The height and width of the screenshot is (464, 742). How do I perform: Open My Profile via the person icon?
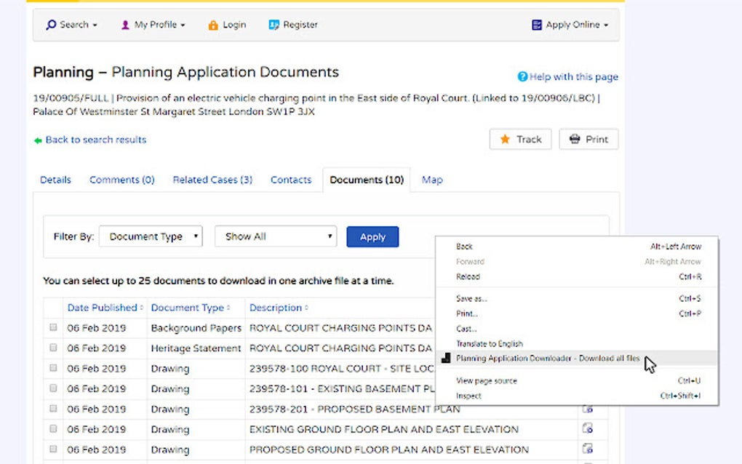click(x=125, y=24)
